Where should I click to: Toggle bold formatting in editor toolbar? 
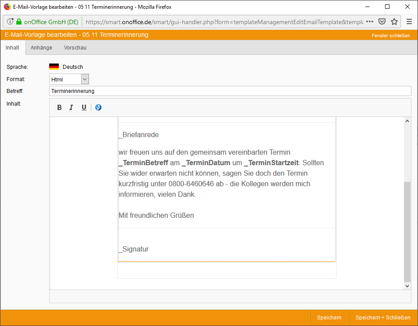pos(59,107)
